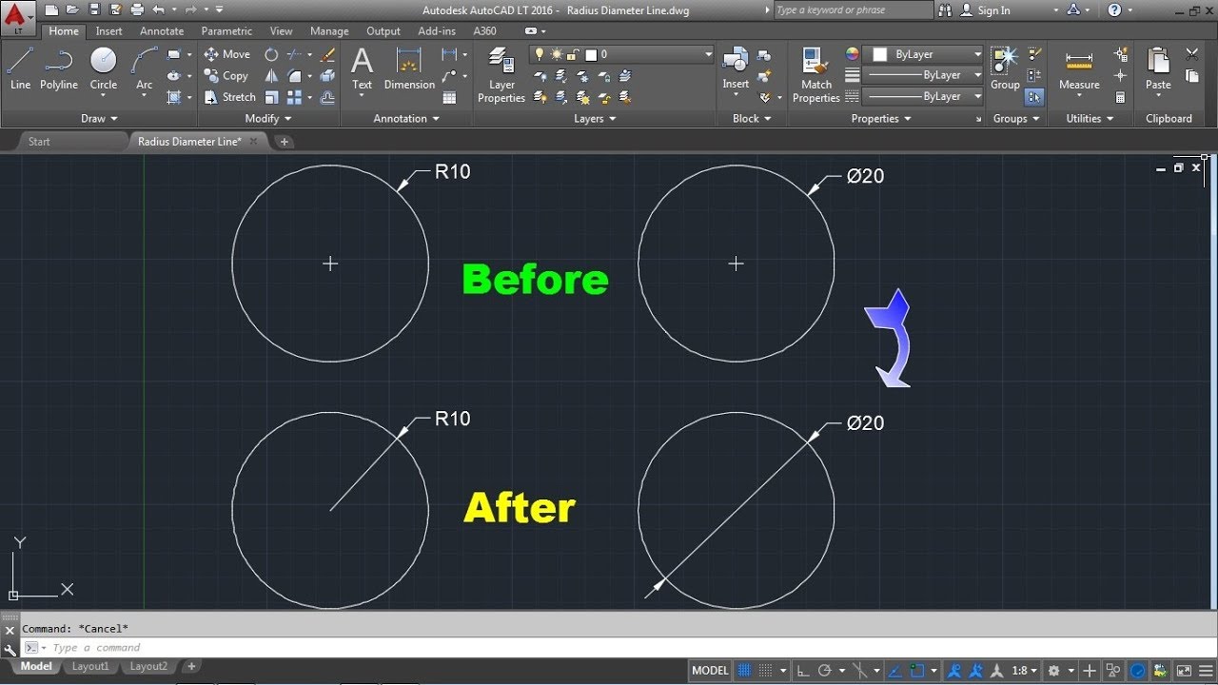1218x685 pixels.
Task: Click the Group objects tool
Action: 1005,69
